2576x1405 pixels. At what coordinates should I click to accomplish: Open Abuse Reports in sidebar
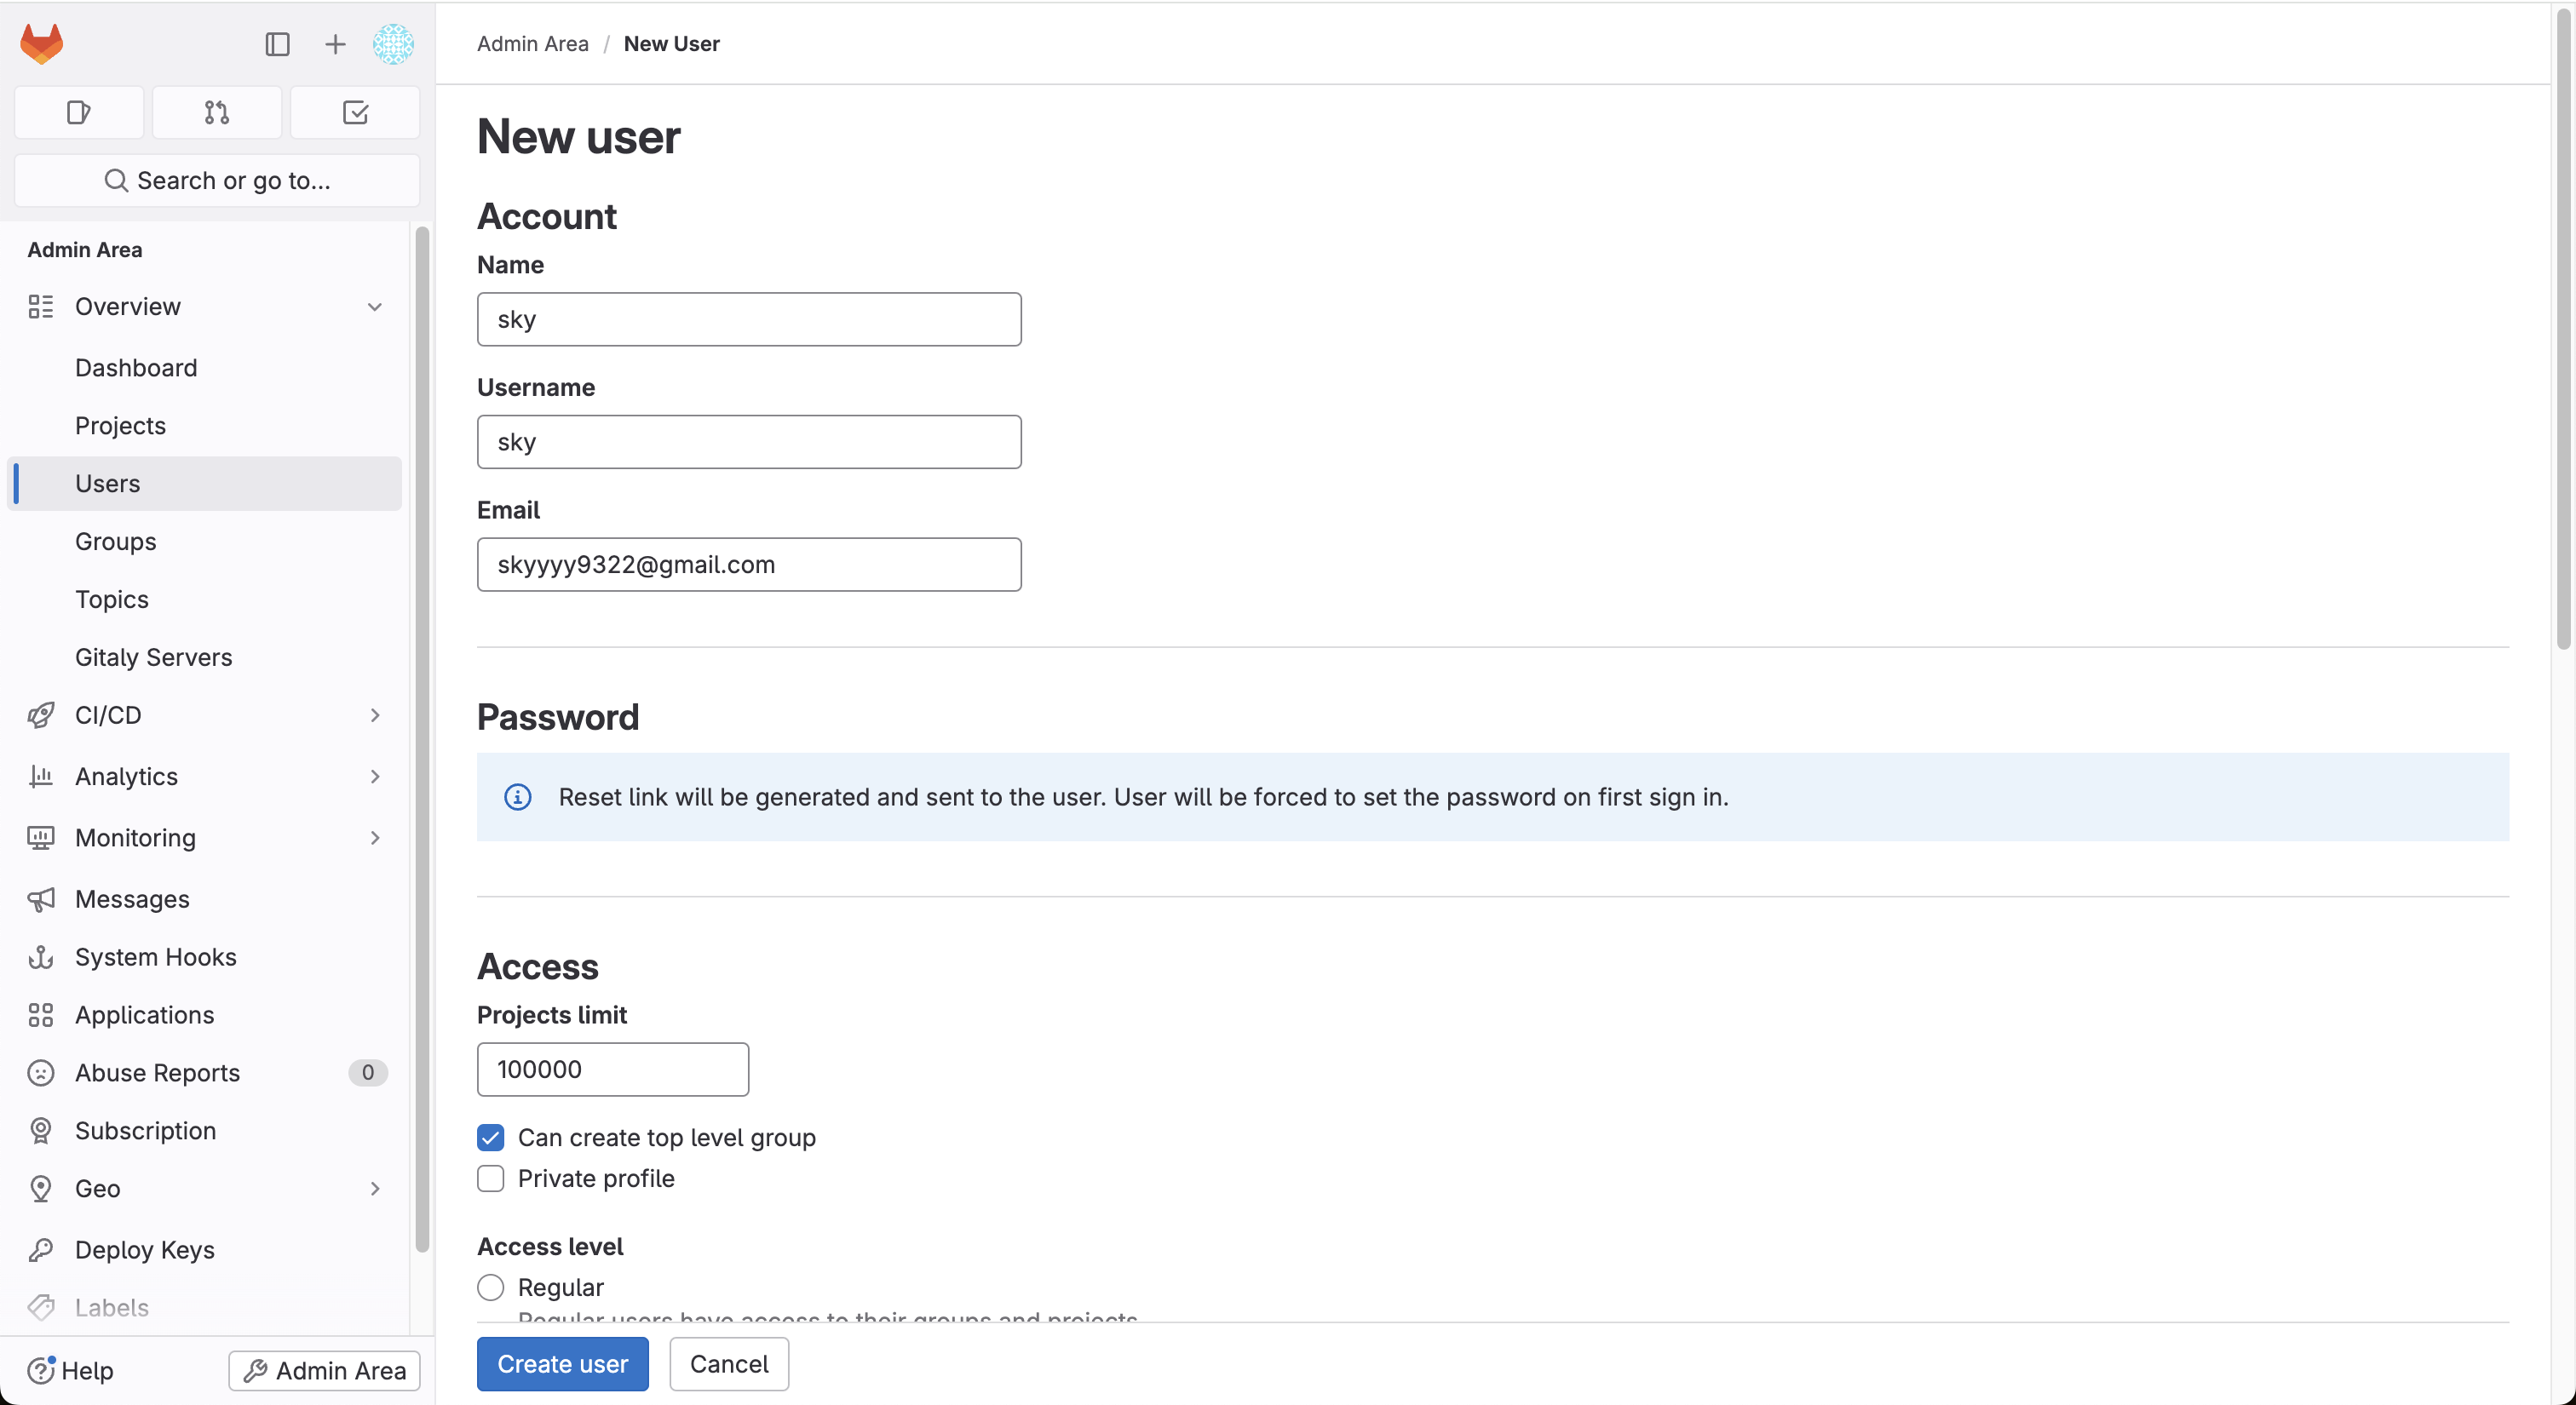[157, 1072]
